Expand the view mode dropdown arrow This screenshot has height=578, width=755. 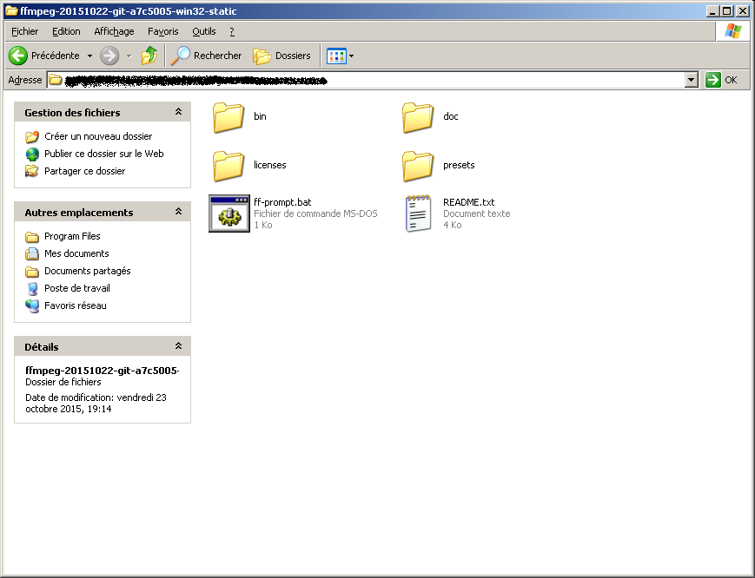[351, 56]
